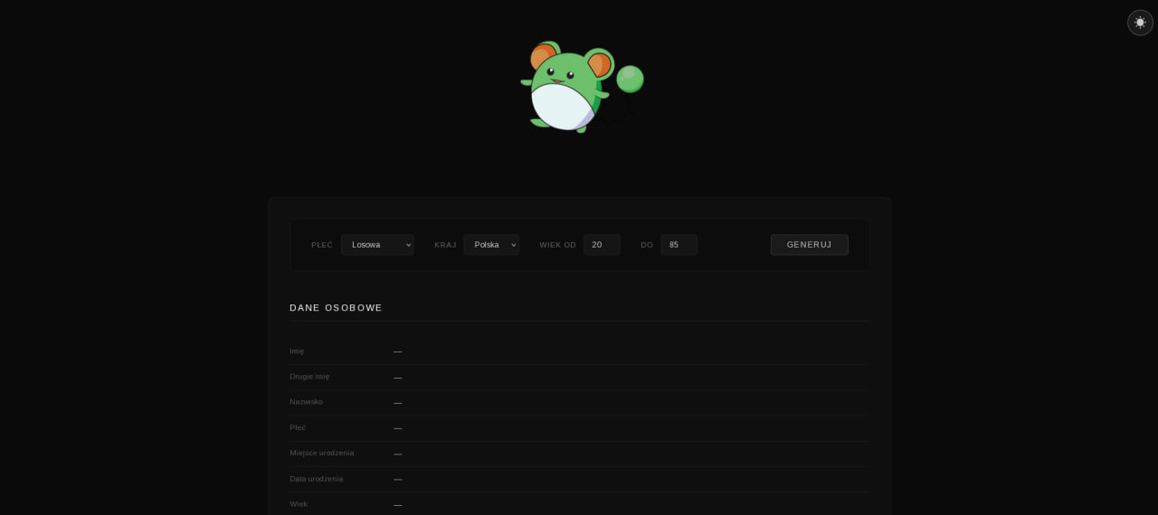Select the Imię row label

click(x=297, y=351)
